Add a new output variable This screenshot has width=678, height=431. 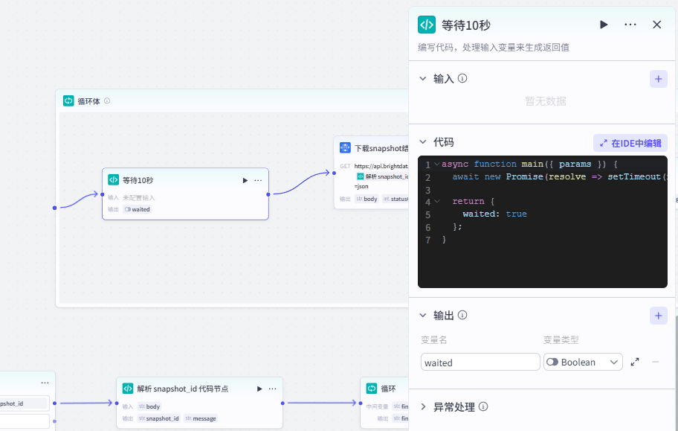[x=658, y=316]
